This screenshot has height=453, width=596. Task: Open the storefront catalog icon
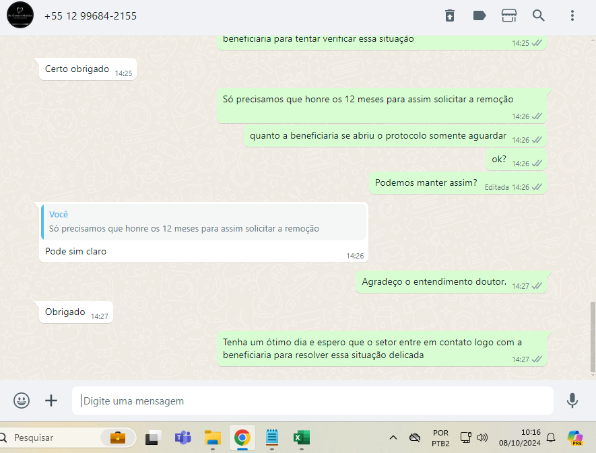pos(509,15)
